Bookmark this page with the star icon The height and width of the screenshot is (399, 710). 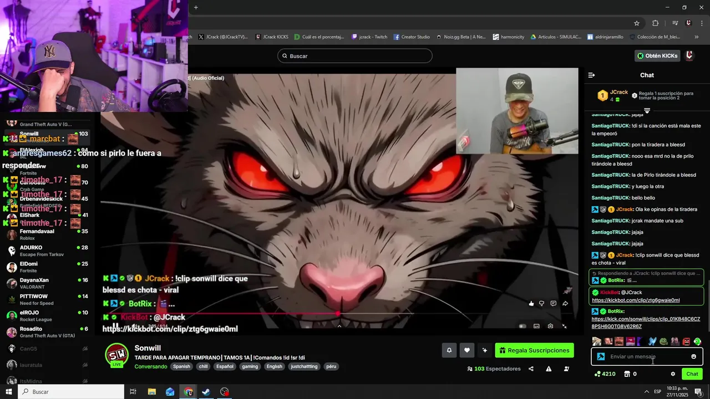(637, 23)
